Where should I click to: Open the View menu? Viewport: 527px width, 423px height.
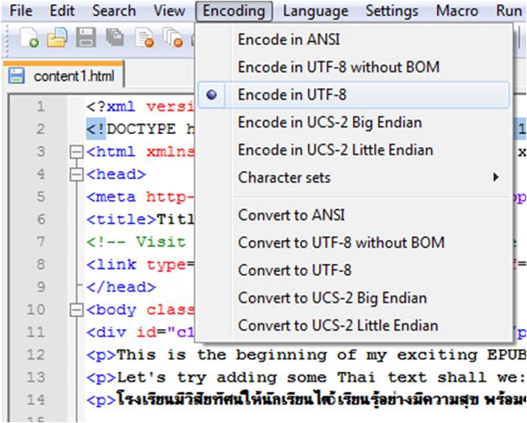click(x=169, y=11)
